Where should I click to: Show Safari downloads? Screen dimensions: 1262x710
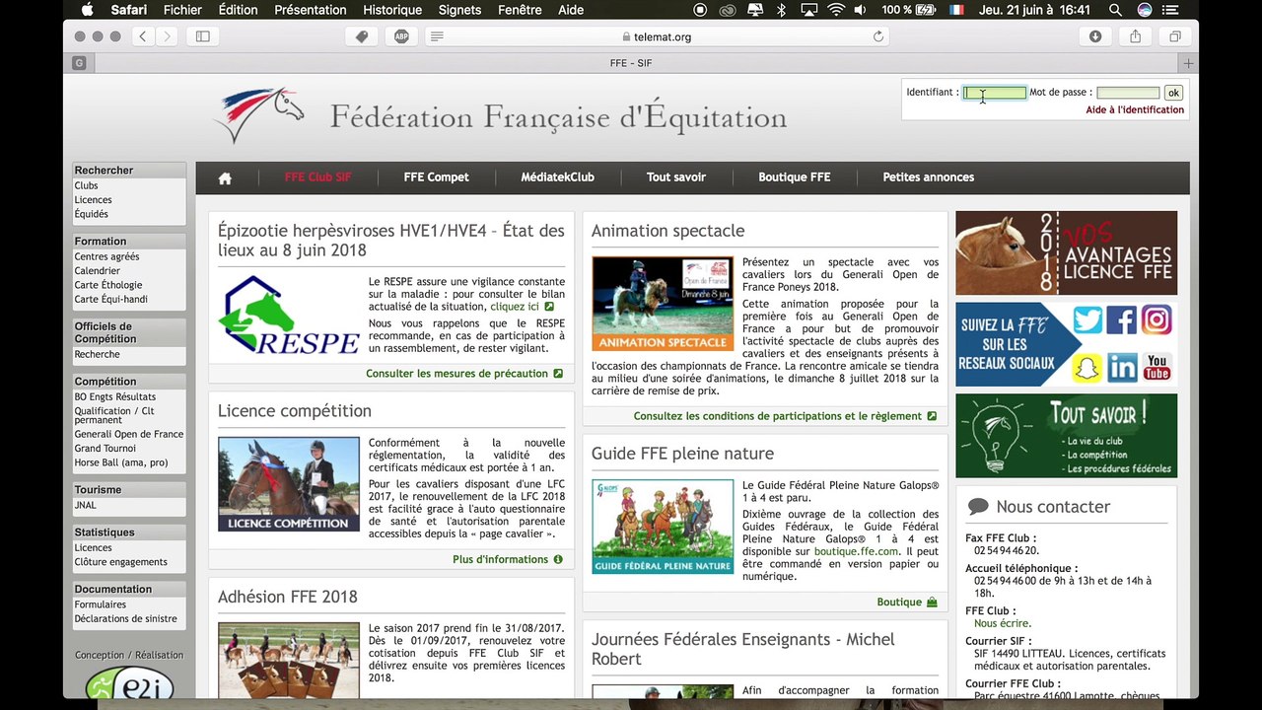coord(1095,36)
